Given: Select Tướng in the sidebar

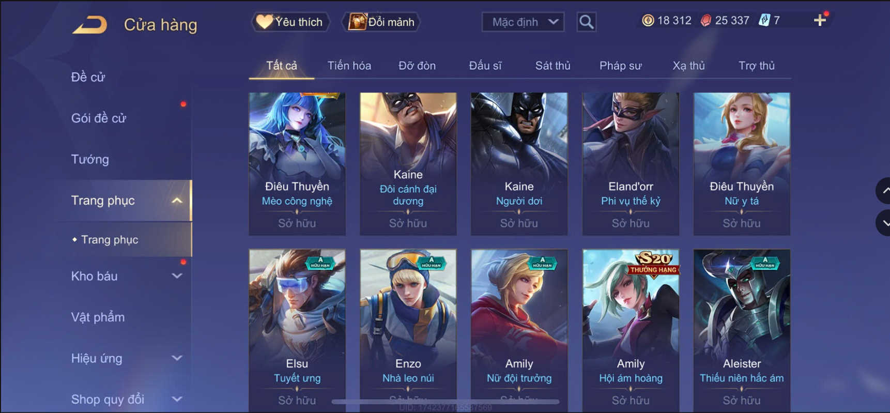Looking at the screenshot, I should point(90,159).
